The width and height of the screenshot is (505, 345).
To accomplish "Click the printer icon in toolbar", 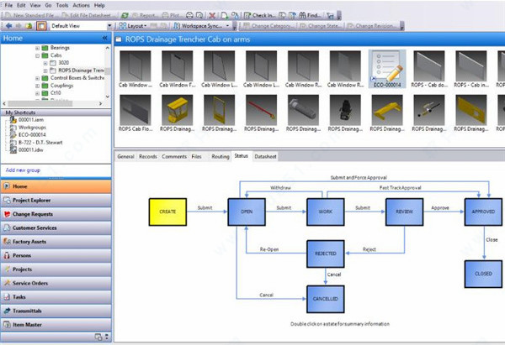I will (x=189, y=15).
